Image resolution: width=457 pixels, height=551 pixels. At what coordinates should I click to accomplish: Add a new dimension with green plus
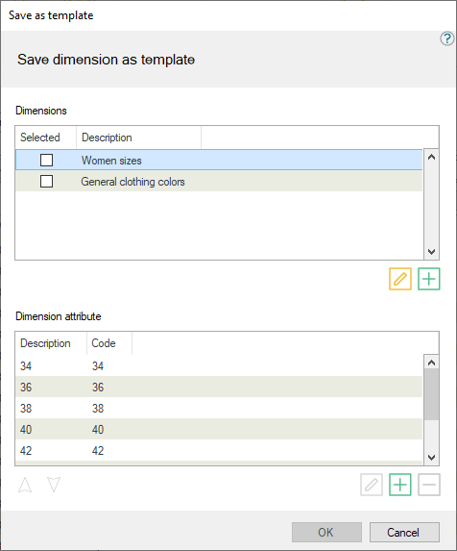click(x=429, y=279)
